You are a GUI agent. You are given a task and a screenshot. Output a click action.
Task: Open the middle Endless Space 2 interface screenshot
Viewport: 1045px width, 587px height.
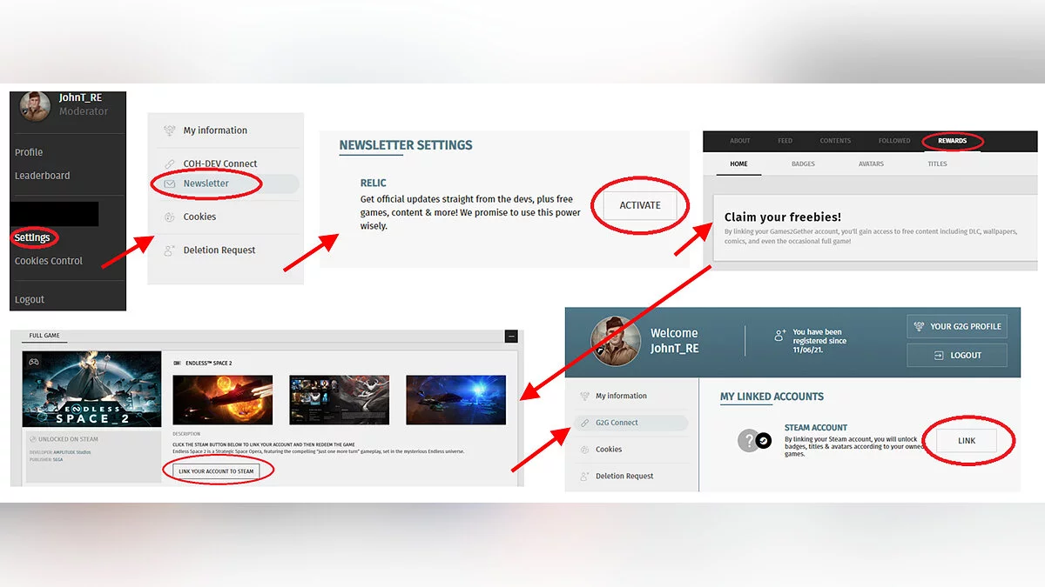[x=340, y=400]
